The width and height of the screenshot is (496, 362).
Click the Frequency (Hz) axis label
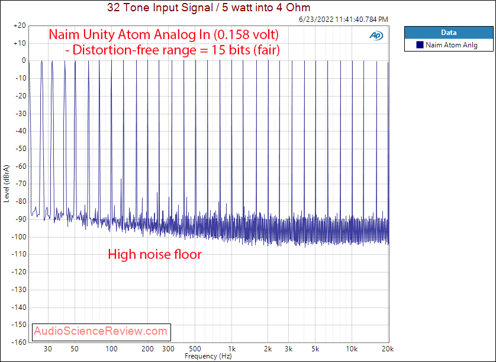click(208, 356)
